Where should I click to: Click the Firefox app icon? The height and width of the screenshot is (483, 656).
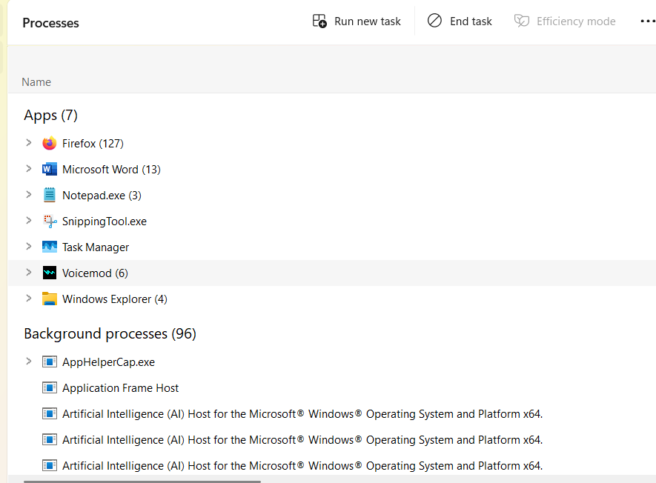tap(50, 144)
